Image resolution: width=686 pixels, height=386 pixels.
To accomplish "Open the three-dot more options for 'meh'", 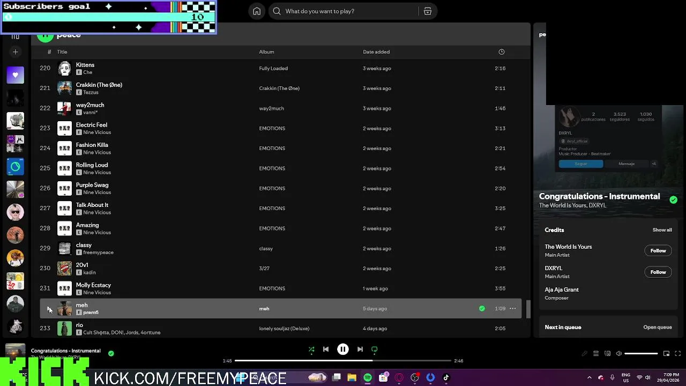I will [x=513, y=309].
